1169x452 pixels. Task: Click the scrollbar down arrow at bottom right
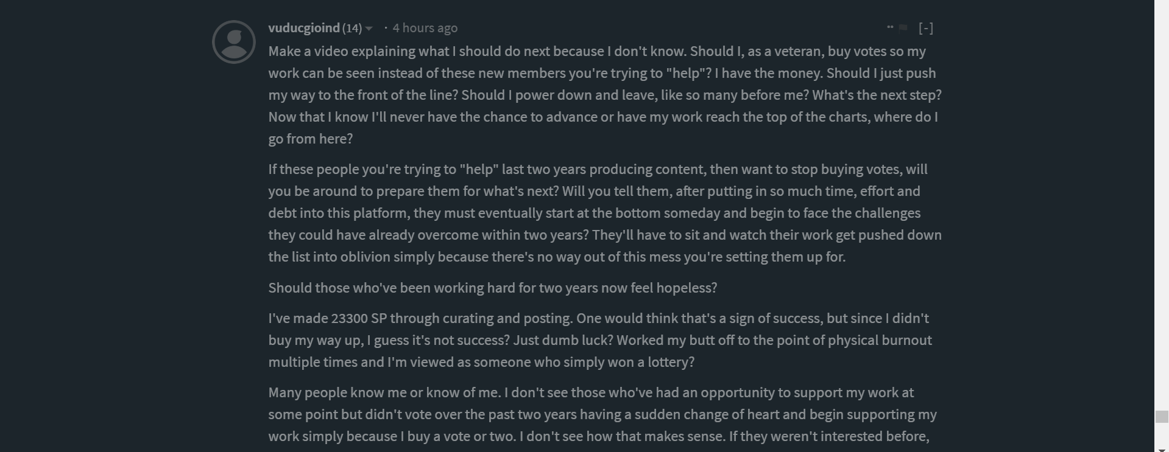(x=1161, y=450)
